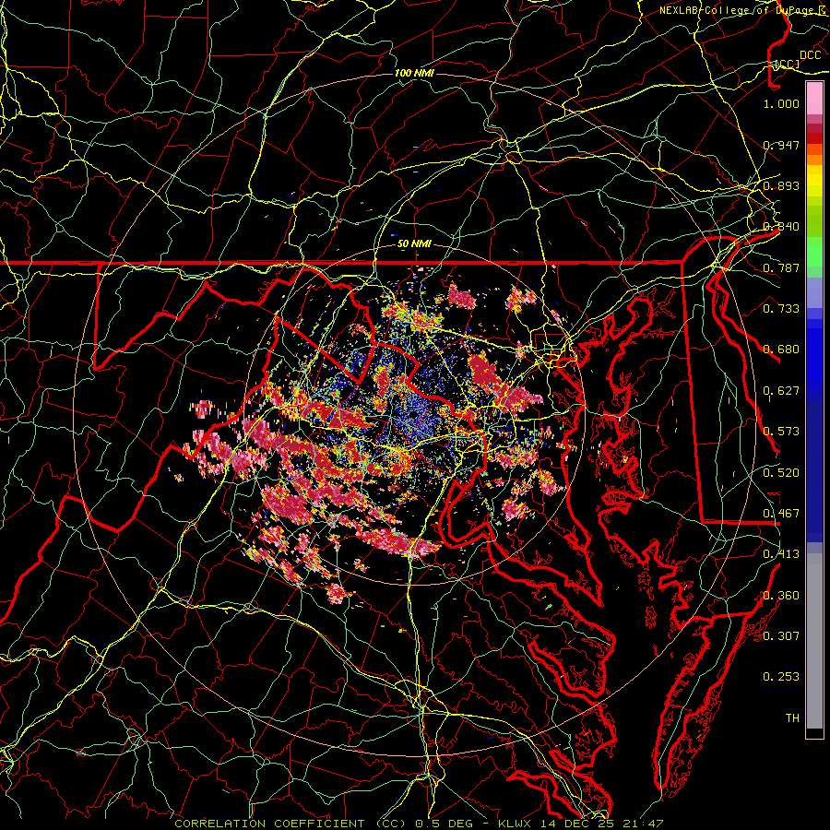Click the 0.840 scale value

click(781, 227)
